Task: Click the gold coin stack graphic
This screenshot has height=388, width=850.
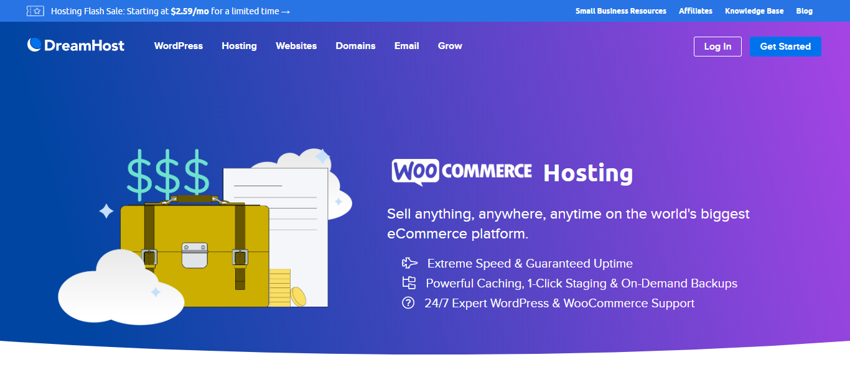Action: (281, 288)
